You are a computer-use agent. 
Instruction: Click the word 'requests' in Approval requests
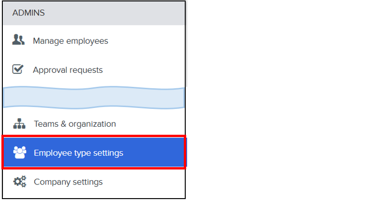point(86,70)
